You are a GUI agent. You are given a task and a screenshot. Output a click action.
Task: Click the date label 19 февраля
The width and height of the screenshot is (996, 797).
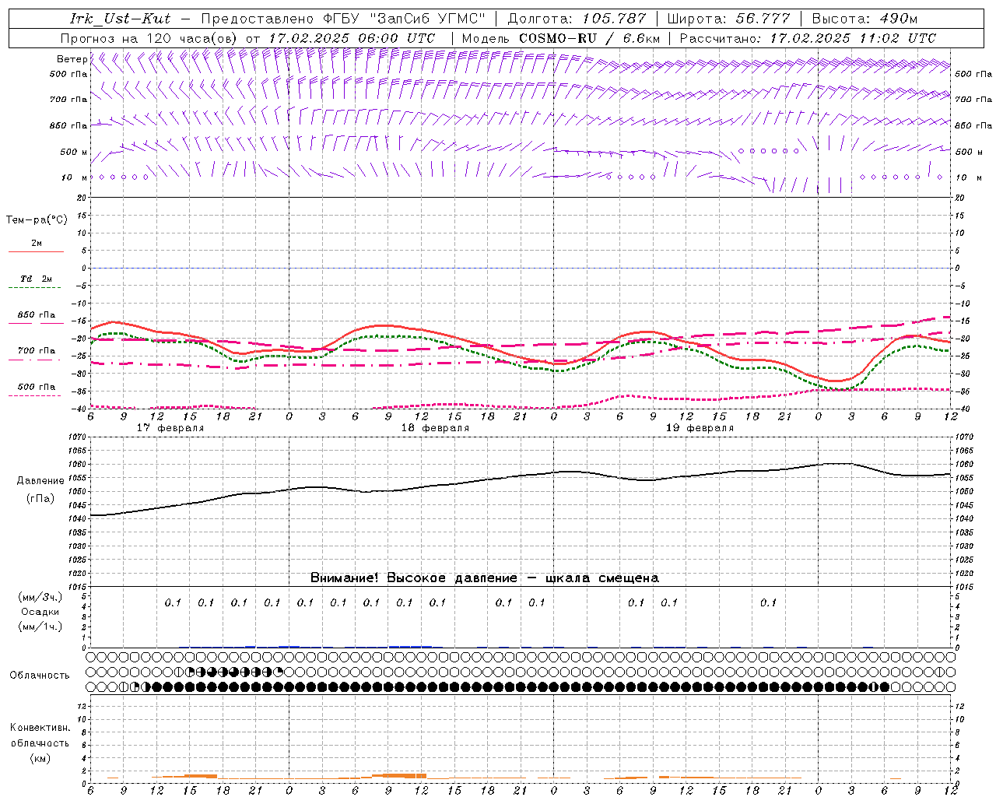[700, 428]
